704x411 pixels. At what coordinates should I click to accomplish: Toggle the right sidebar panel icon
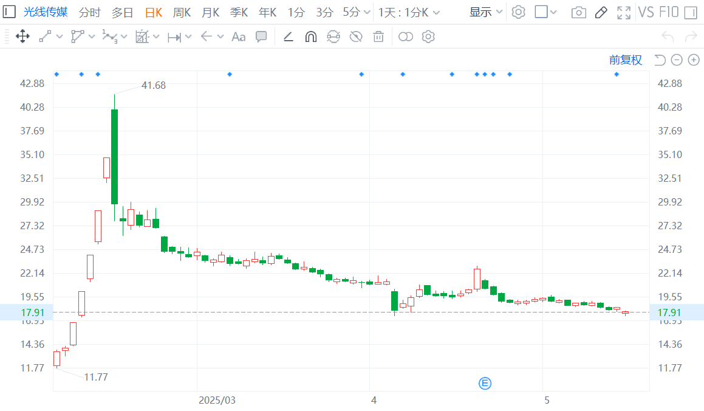(691, 12)
